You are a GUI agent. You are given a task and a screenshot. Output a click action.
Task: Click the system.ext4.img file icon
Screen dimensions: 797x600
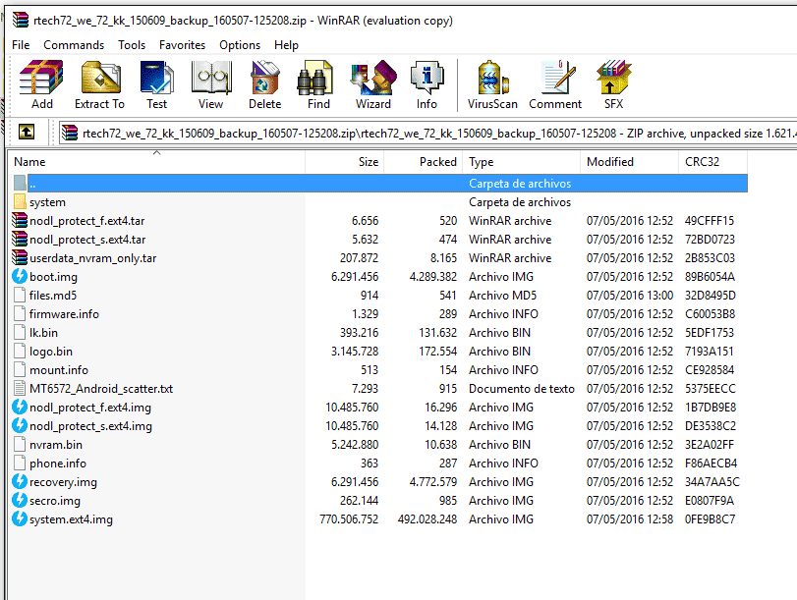coord(20,519)
